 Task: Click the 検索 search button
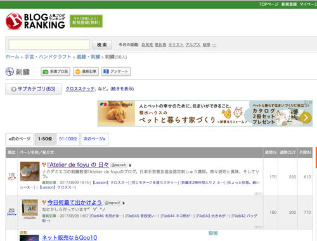click(x=102, y=45)
